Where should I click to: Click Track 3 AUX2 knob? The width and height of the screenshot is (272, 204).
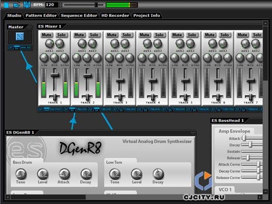coord(125,43)
